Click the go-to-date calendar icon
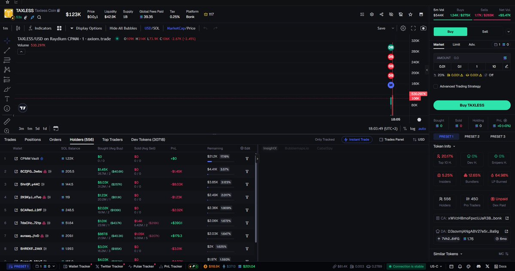The width and height of the screenshot is (515, 271). point(56,128)
